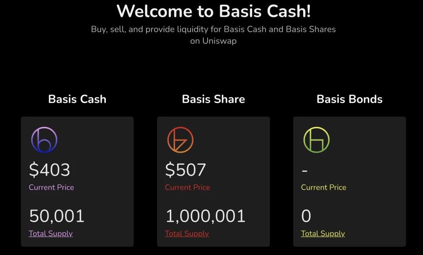The height and width of the screenshot is (255, 423).
Task: Click the Welcome to Basis Cash! title
Action: [213, 11]
